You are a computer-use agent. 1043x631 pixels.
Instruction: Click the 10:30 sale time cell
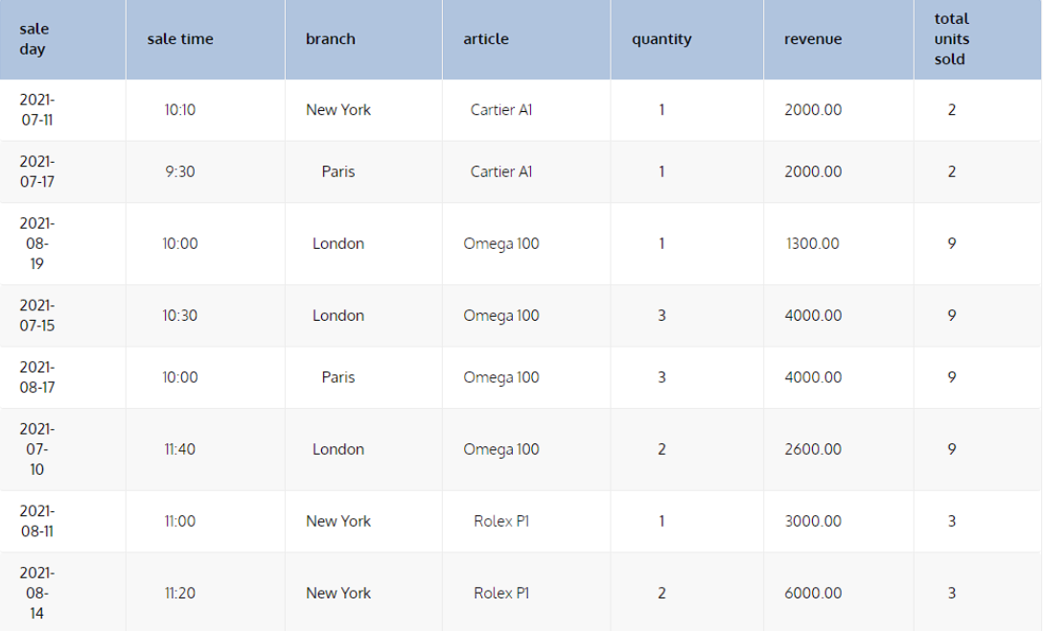coord(180,316)
